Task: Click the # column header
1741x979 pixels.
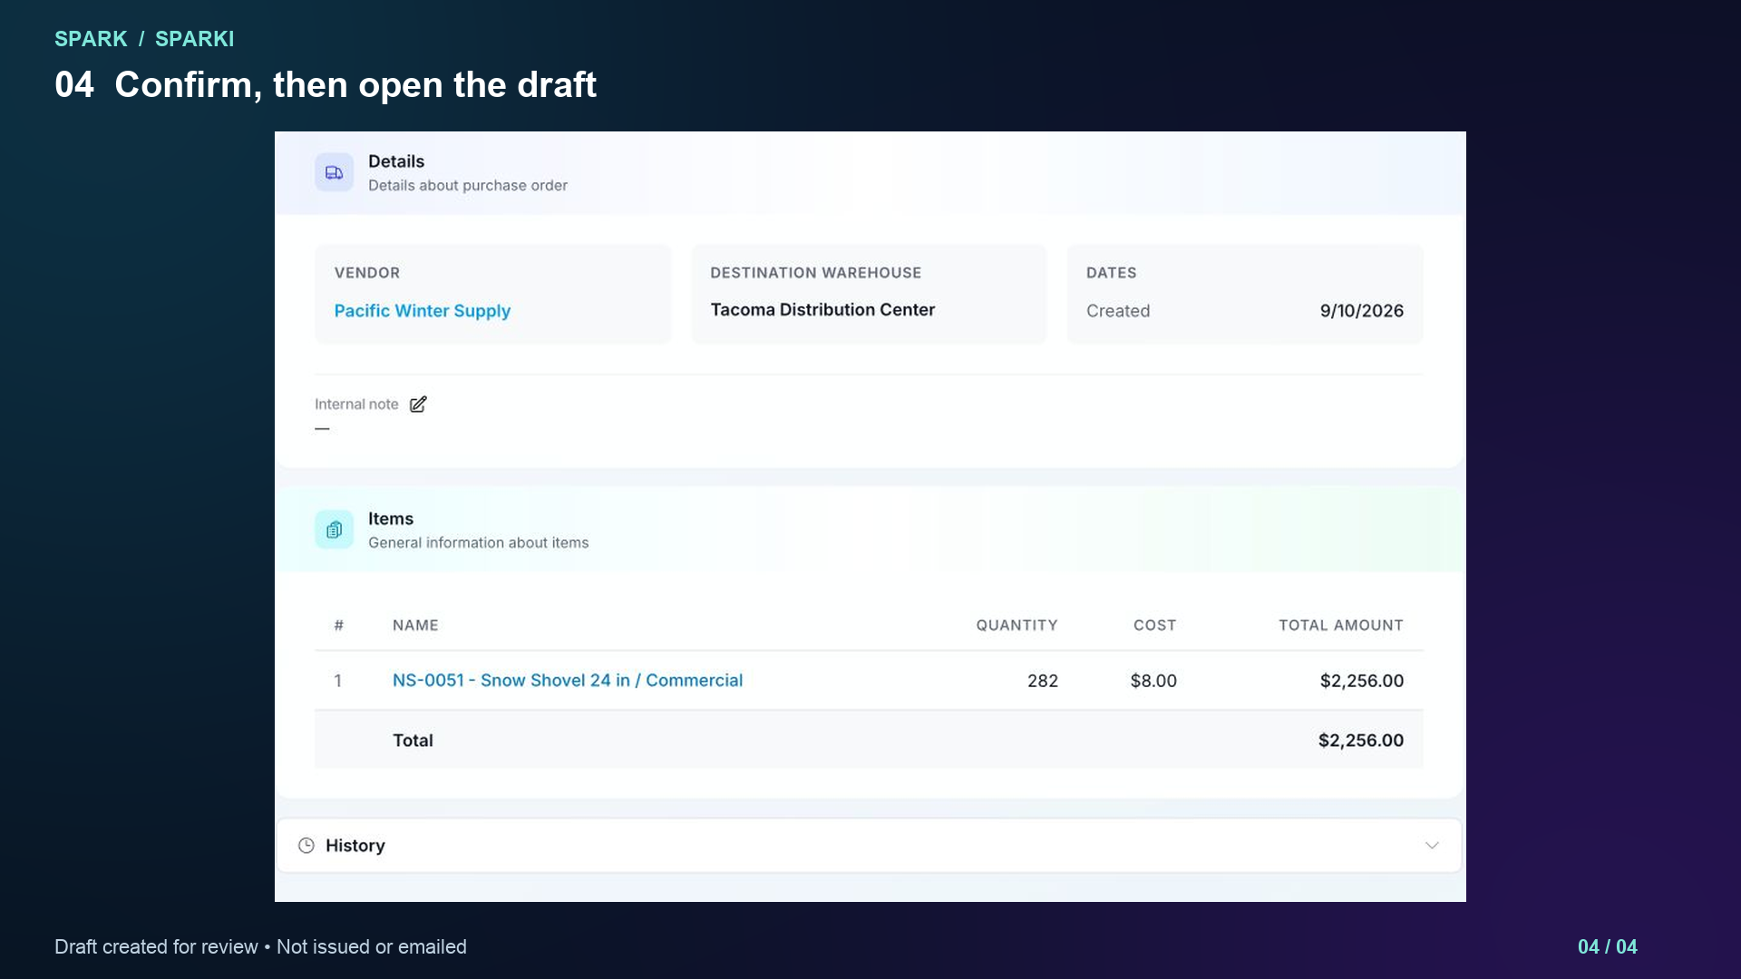Action: point(339,625)
